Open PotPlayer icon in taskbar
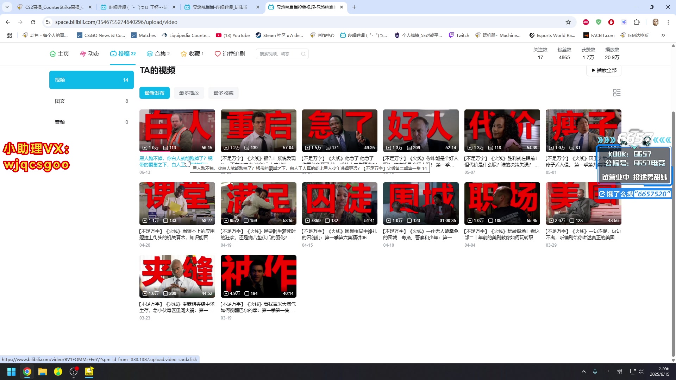 coord(89,372)
